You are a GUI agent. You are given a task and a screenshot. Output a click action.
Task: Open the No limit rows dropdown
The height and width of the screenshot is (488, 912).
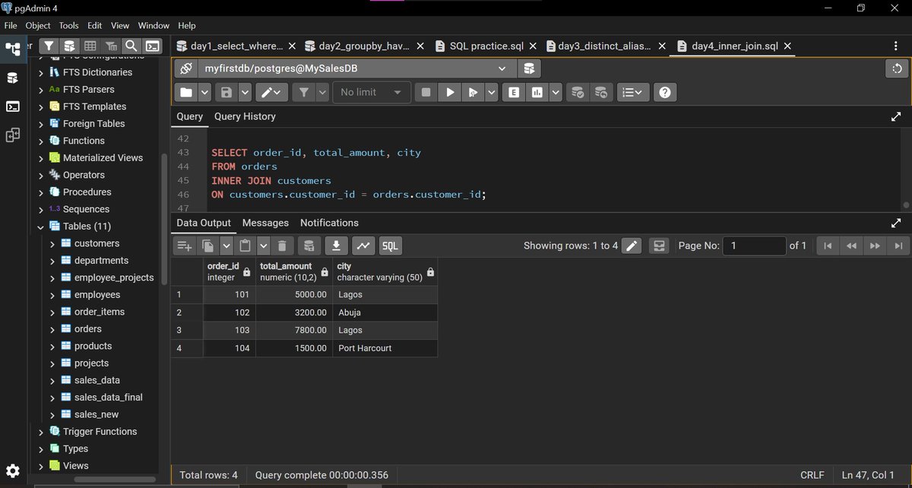pos(371,92)
